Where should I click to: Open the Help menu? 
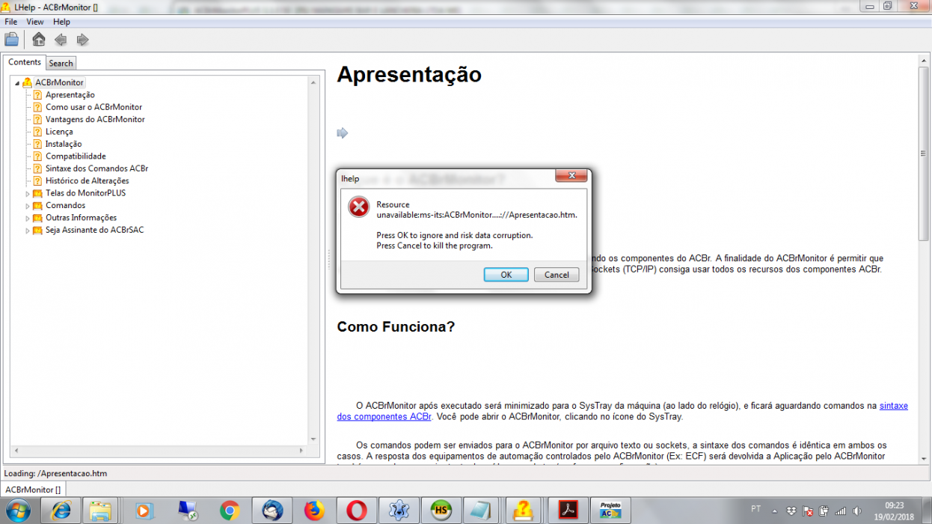pyautogui.click(x=61, y=22)
